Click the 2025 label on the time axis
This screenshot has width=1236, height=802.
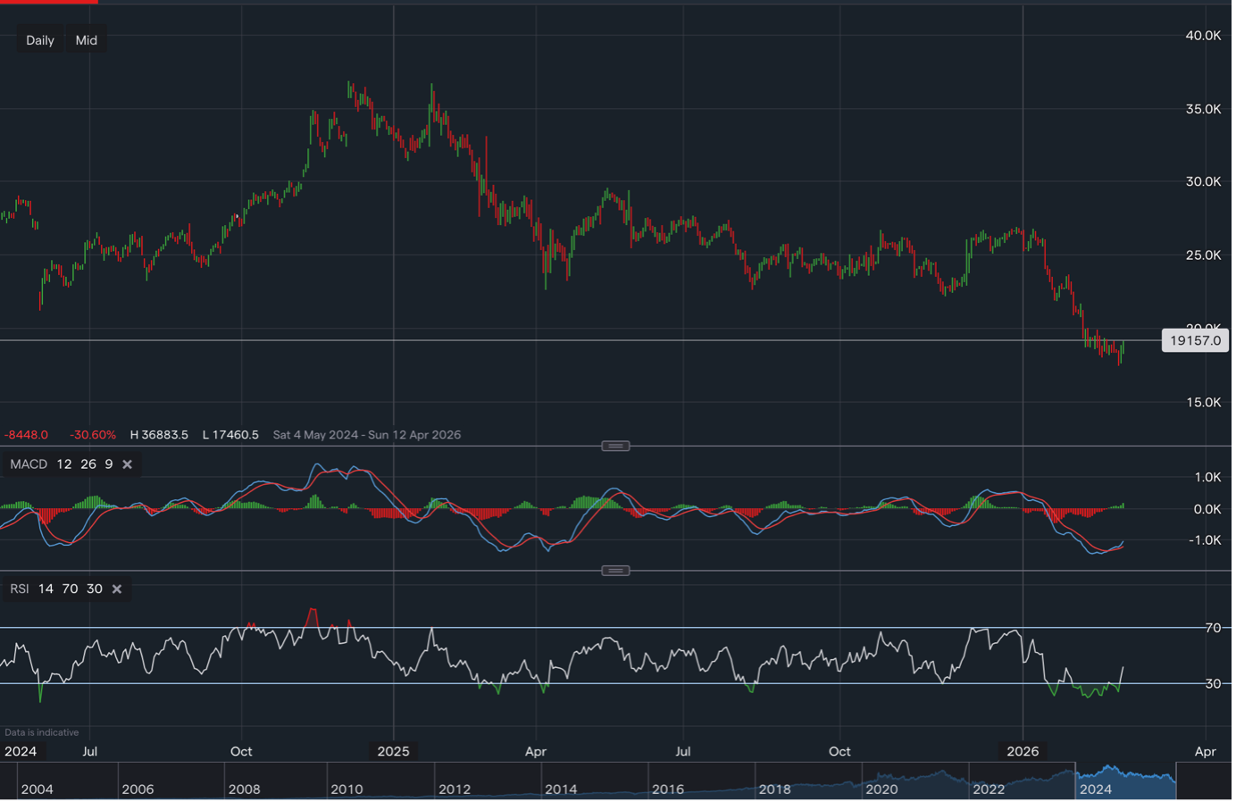[394, 751]
